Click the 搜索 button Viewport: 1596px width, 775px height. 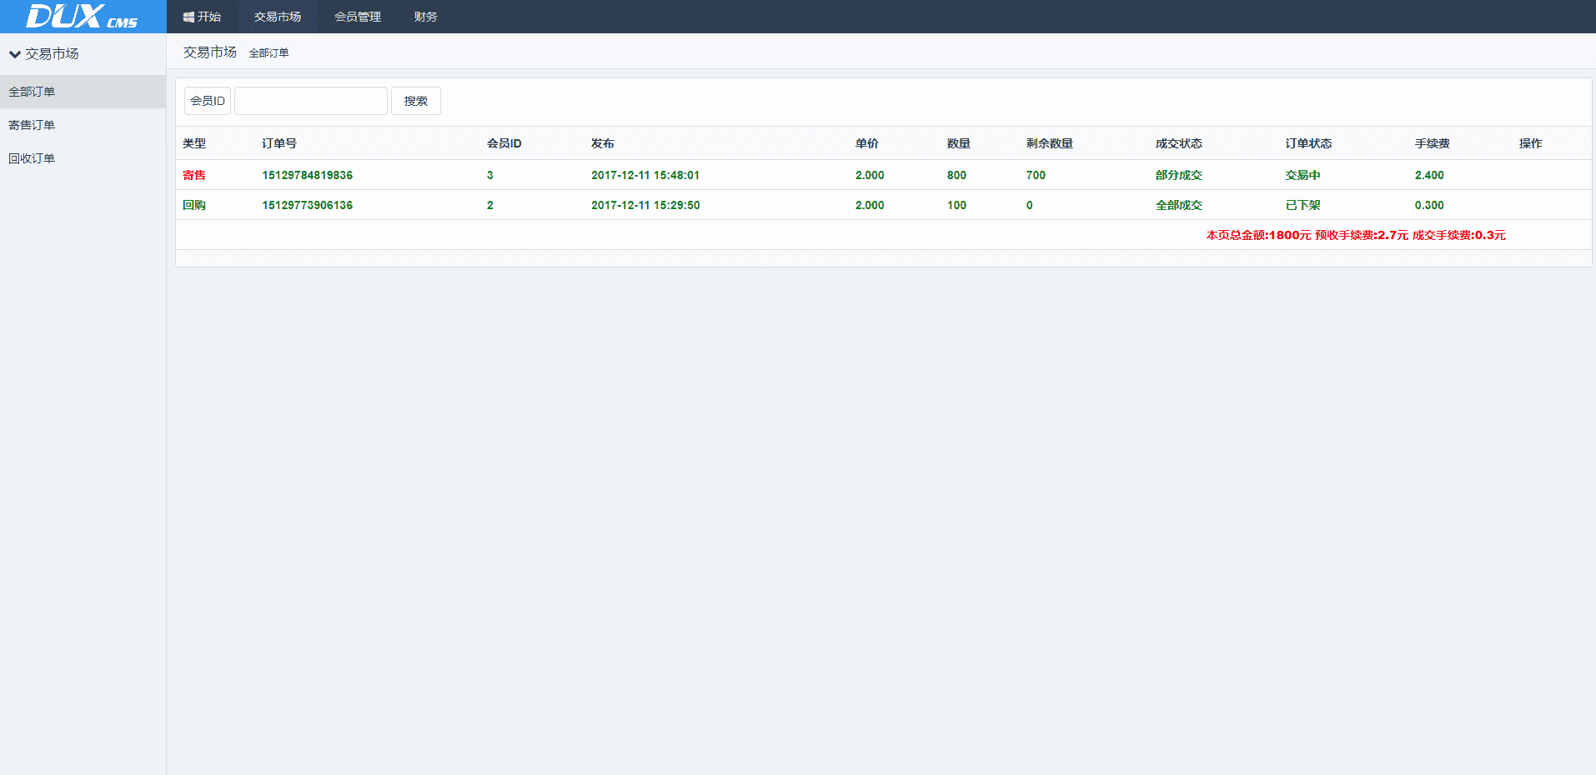point(416,101)
